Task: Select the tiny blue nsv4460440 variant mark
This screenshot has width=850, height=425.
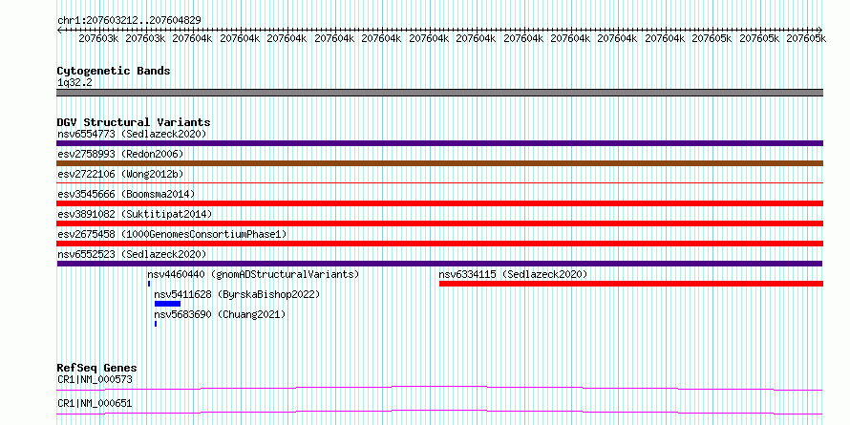Action: click(x=149, y=284)
